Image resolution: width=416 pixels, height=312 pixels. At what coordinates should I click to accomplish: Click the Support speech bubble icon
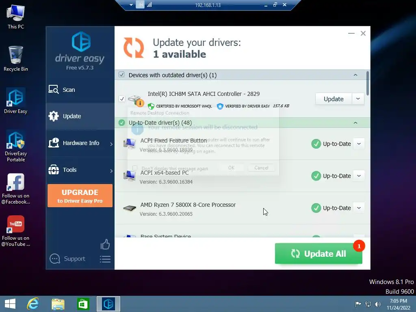(55, 259)
